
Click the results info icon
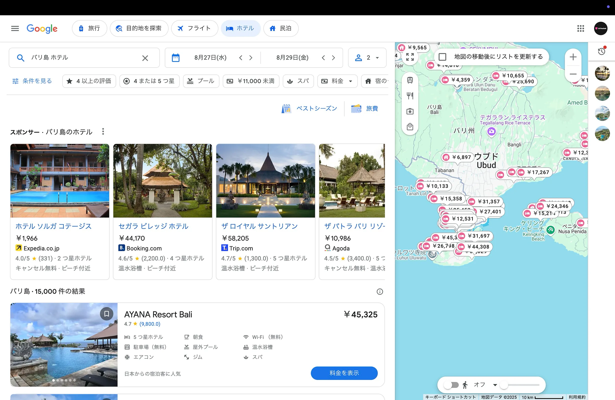coord(379,292)
